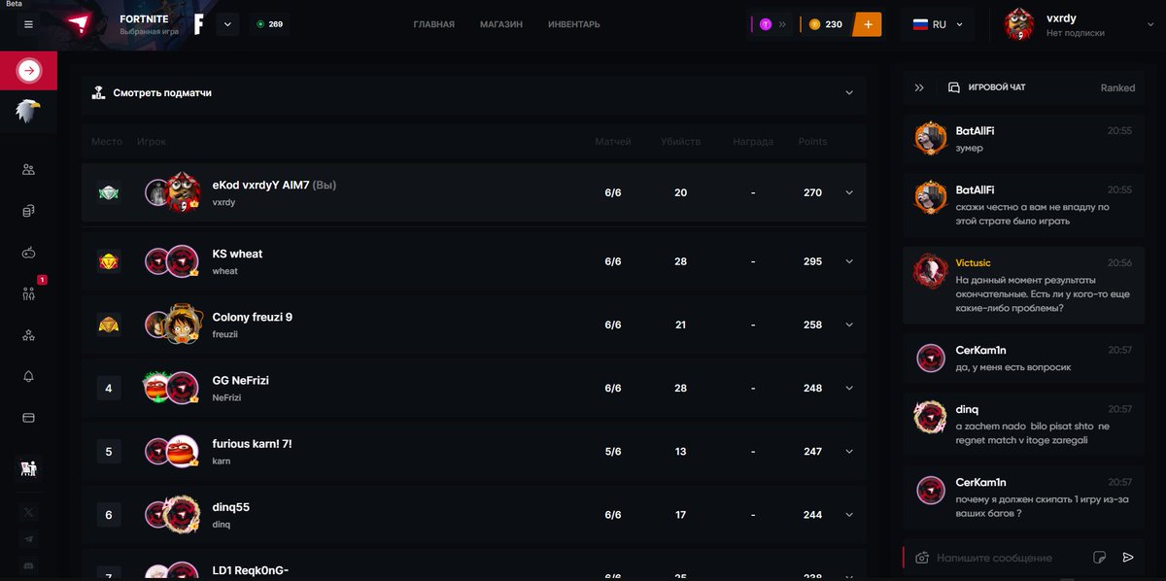Open the presentation board sidebar icon
This screenshot has height=581, width=1166.
click(x=28, y=468)
